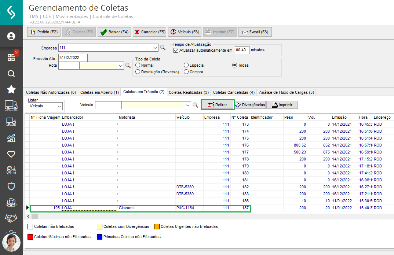Click the magnifier next to Rota field
Screen dimensions: 394x255
pyautogui.click(x=128, y=66)
